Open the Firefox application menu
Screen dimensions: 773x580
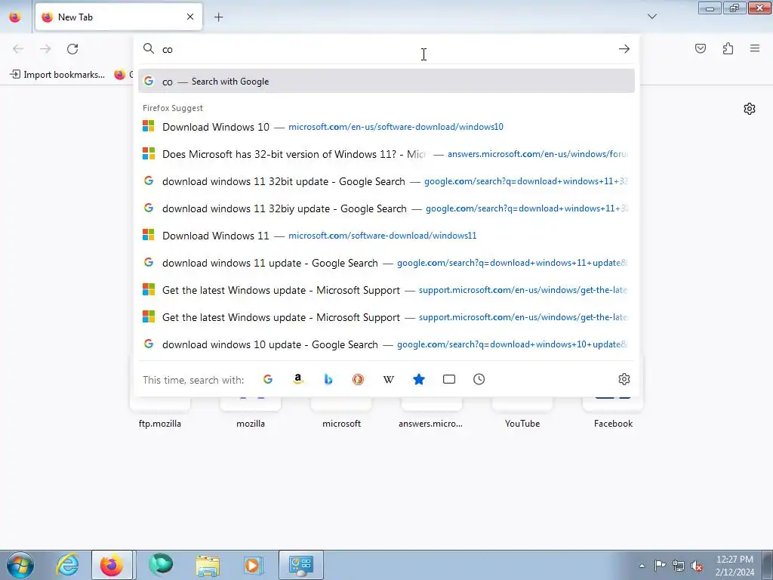(755, 48)
